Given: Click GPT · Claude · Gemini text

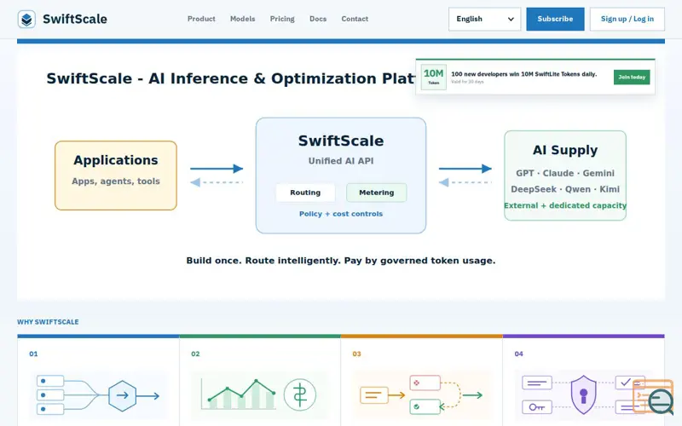Looking at the screenshot, I should tap(565, 173).
